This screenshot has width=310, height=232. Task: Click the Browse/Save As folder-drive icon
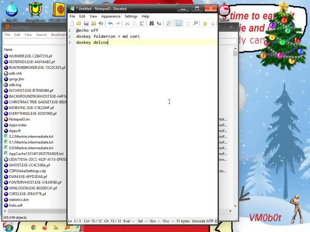[94, 23]
